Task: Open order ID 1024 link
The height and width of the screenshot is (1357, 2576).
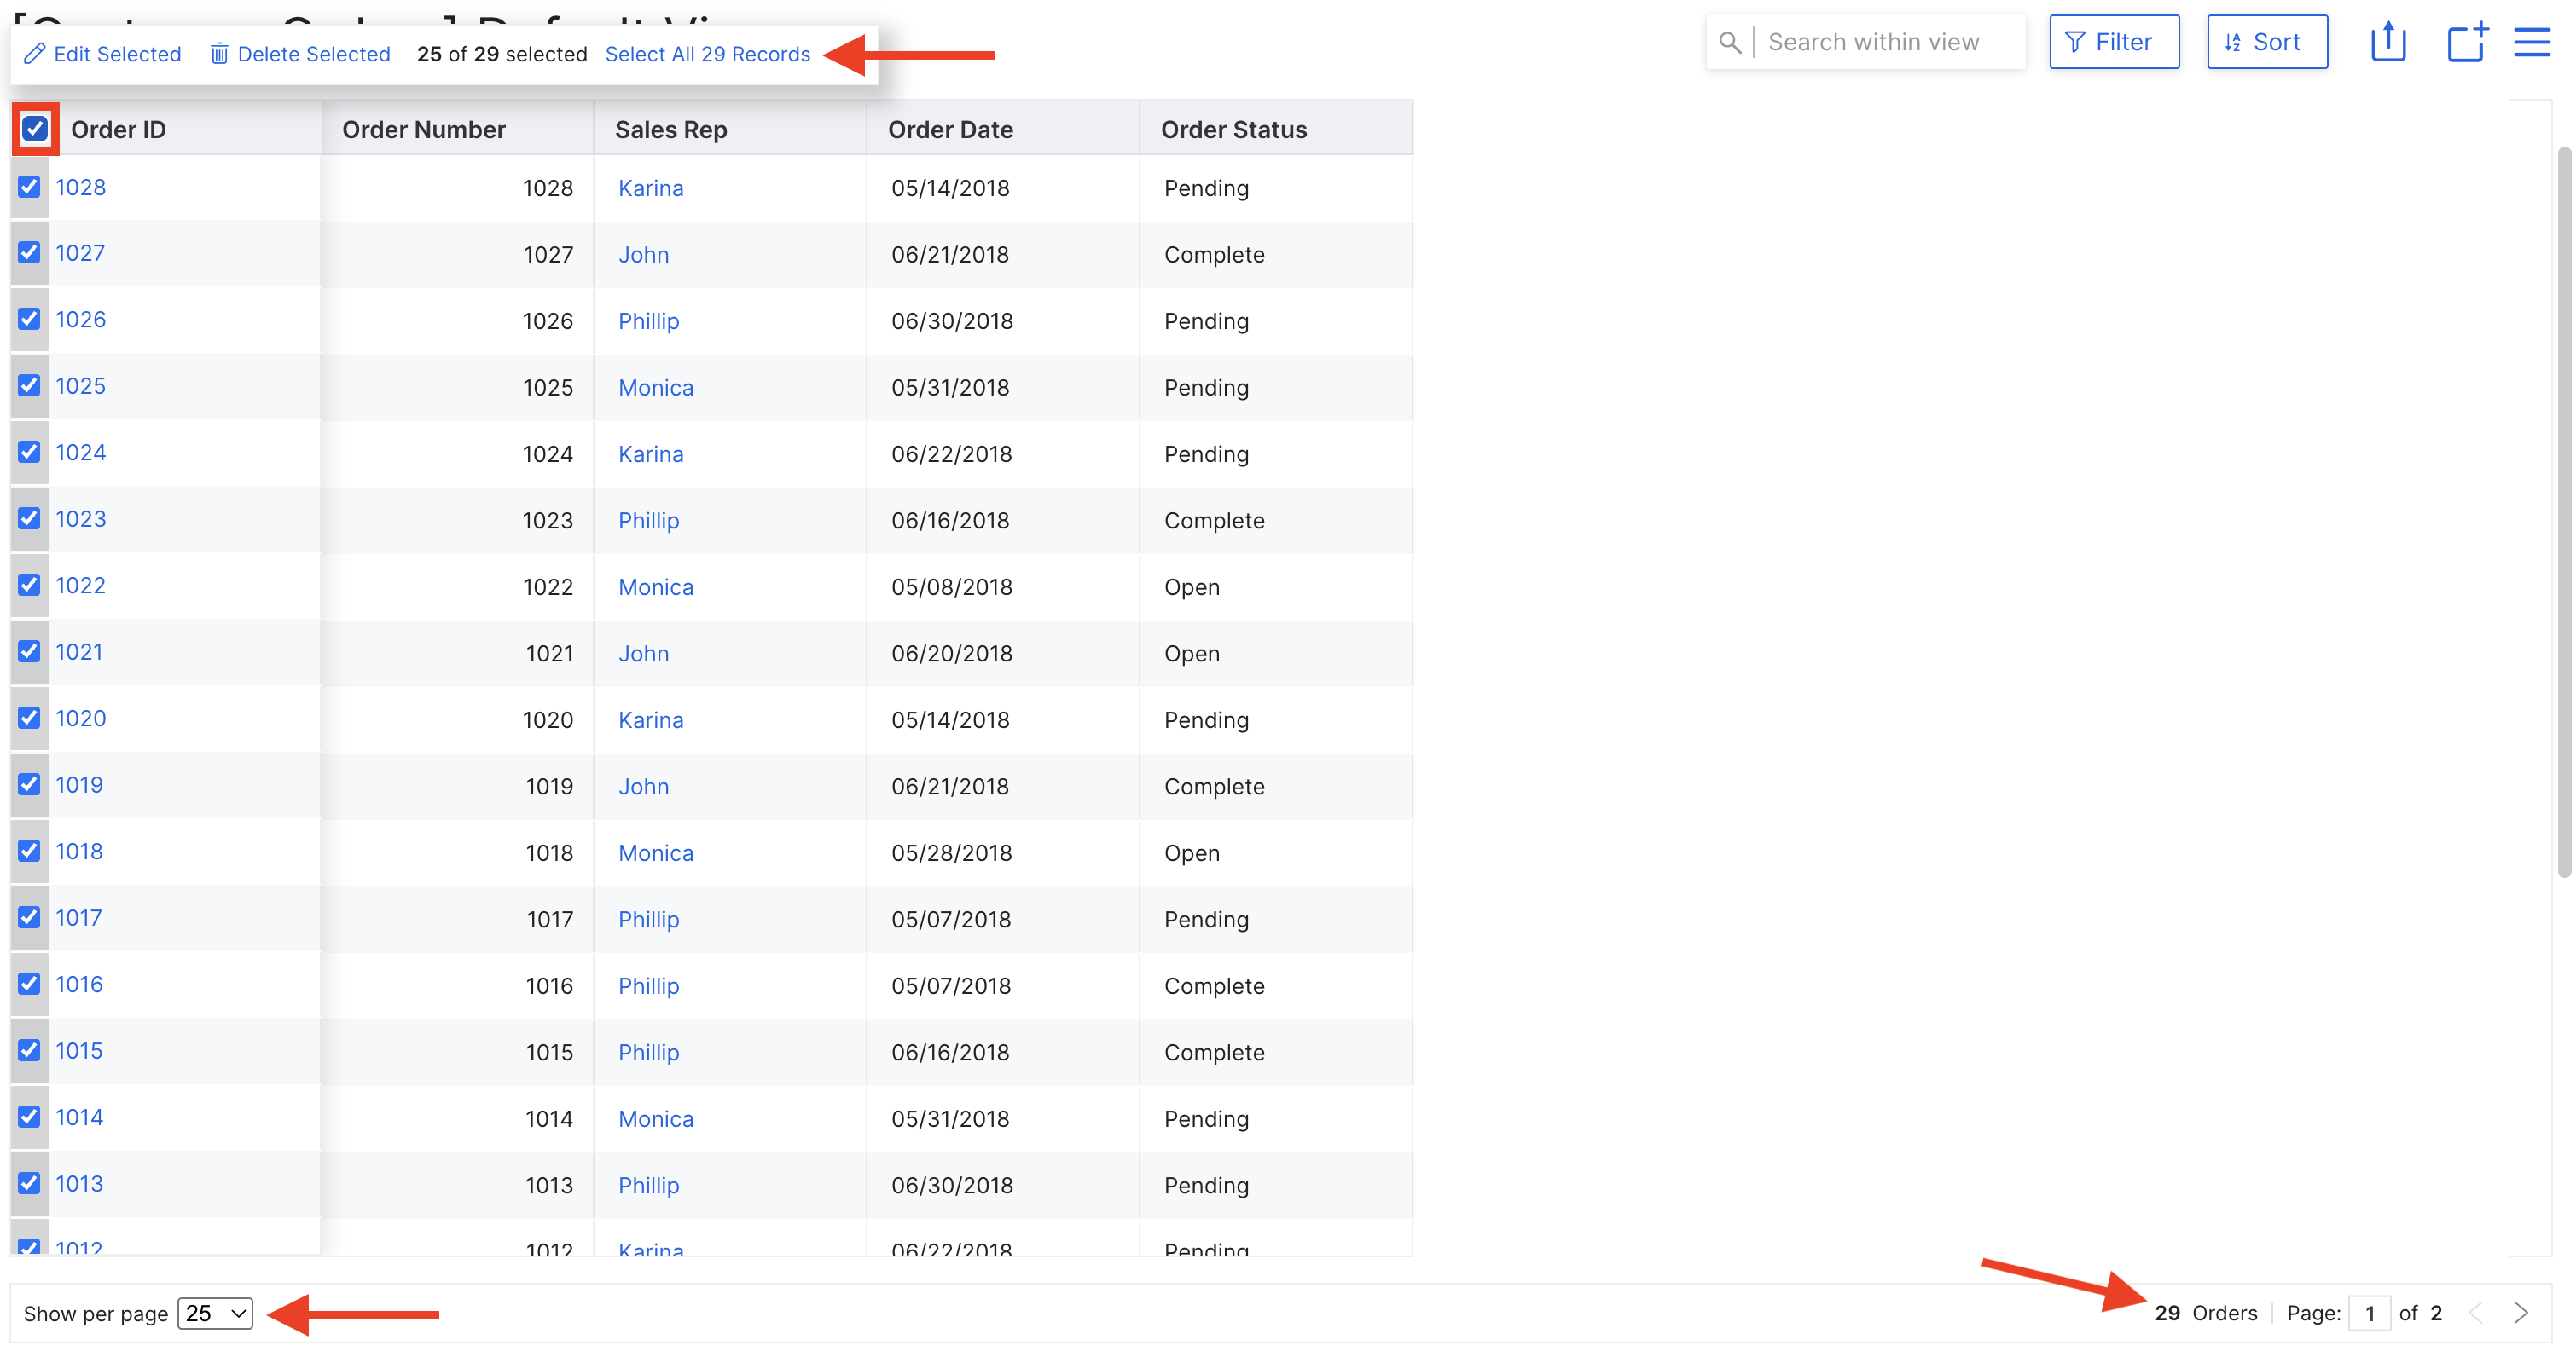Action: pos(80,453)
